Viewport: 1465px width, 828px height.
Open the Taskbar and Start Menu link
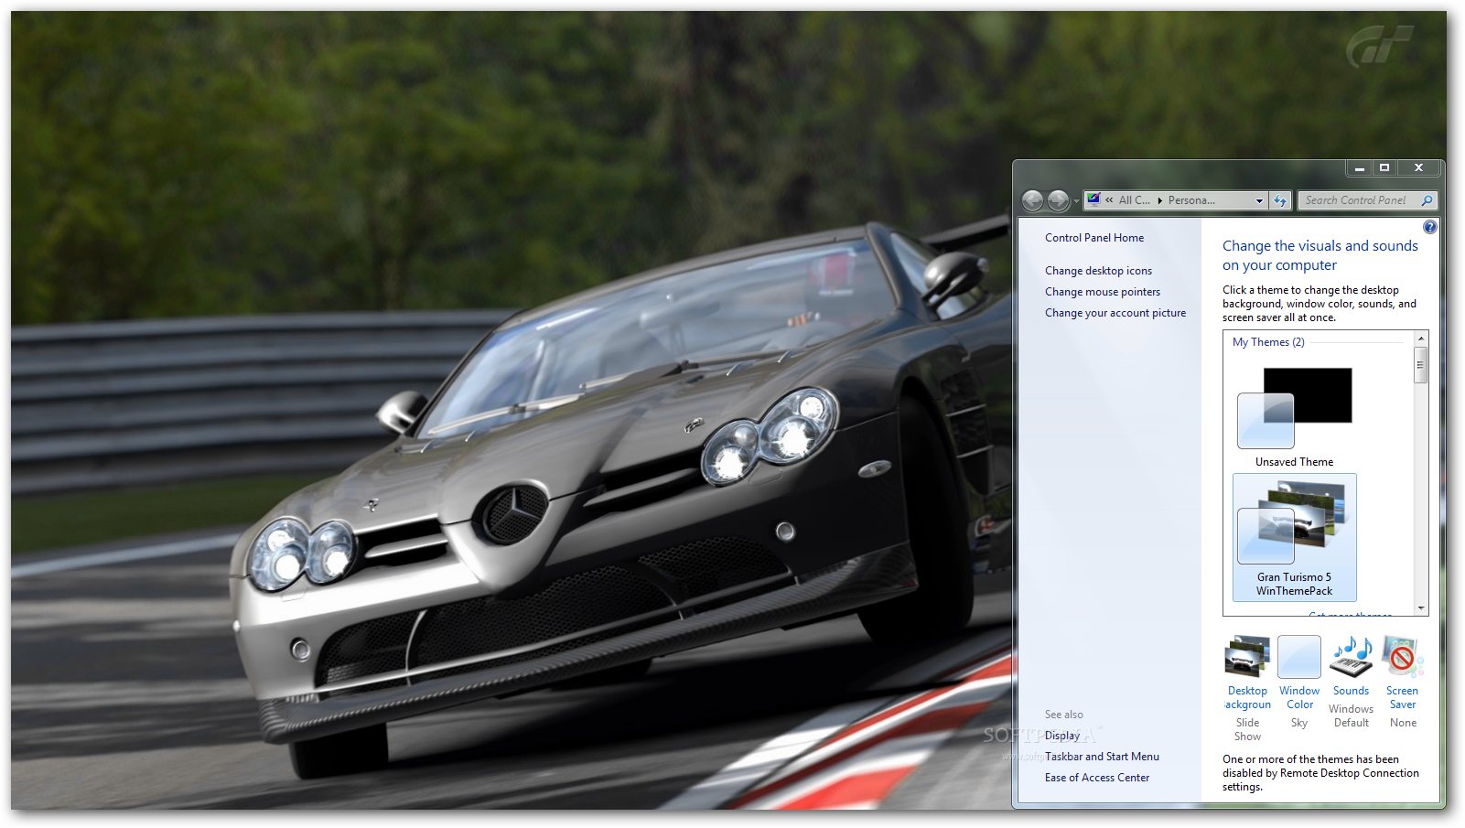1102,757
